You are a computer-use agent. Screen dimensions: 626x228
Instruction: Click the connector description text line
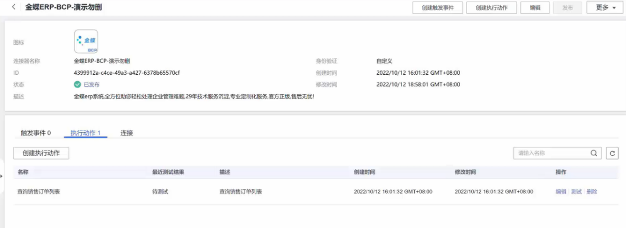pos(194,96)
